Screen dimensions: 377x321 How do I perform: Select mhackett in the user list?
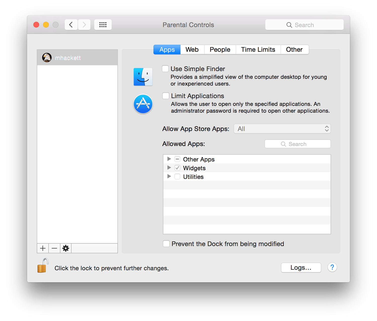77,58
